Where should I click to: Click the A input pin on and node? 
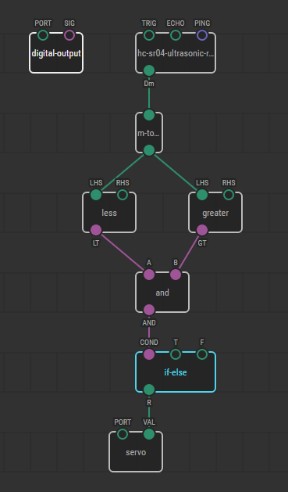149,275
